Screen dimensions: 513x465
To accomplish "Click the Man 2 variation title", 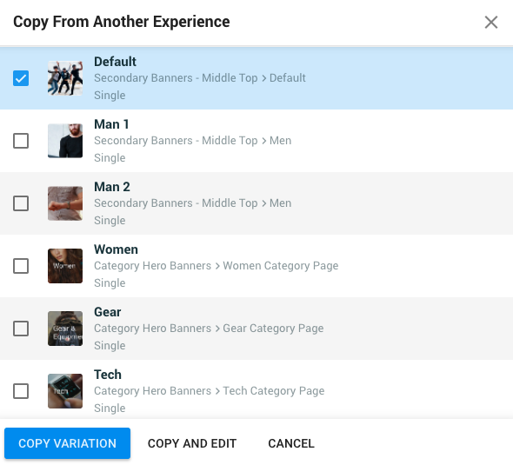I will tap(112, 187).
